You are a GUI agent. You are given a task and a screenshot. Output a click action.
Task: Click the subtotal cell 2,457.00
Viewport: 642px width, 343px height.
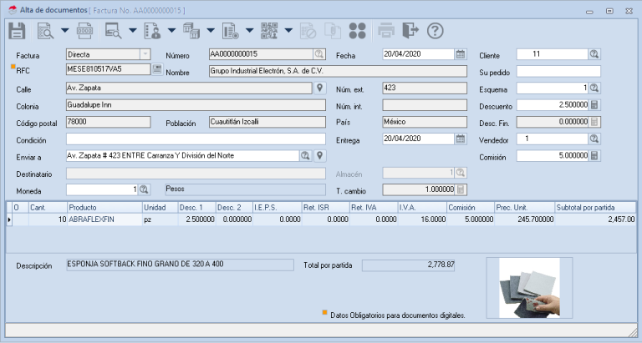[595, 219]
